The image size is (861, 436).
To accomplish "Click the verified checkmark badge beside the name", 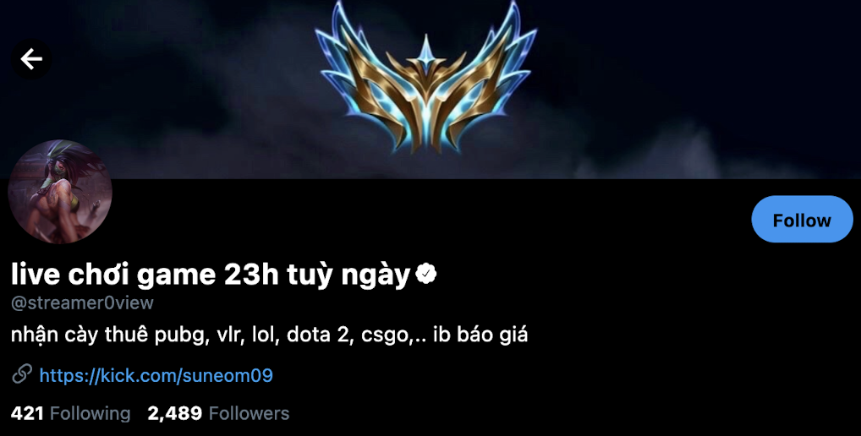I will point(425,274).
